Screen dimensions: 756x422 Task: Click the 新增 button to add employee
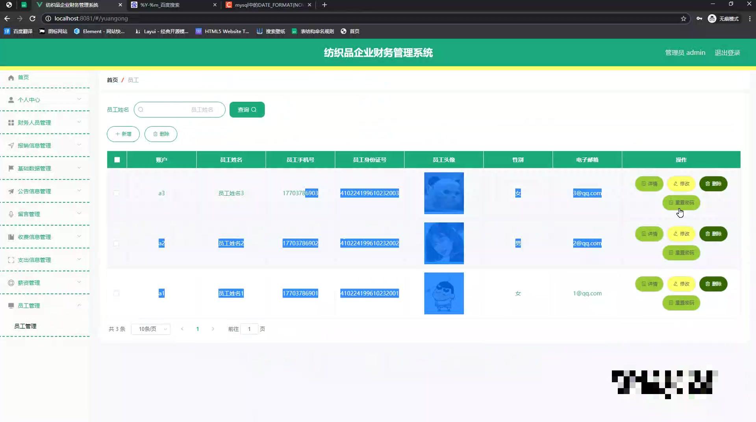pos(123,134)
